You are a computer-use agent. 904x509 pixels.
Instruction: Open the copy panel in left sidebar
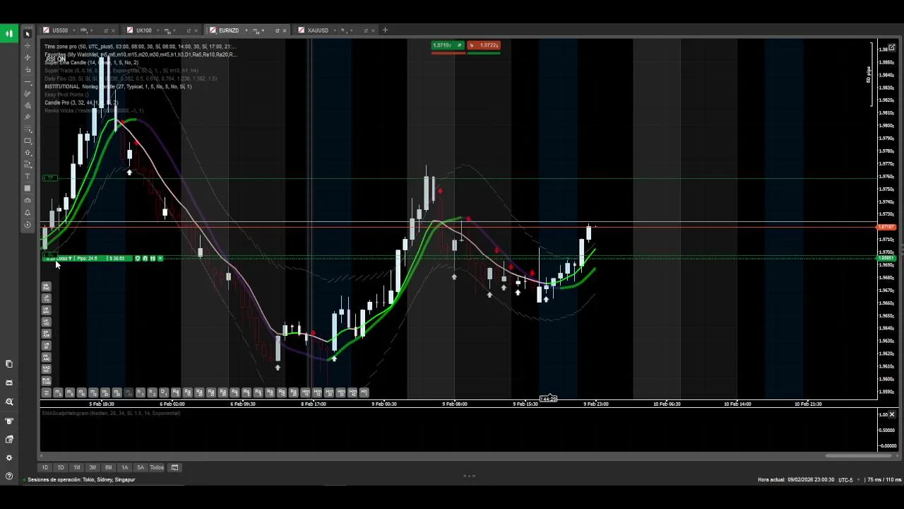click(x=9, y=364)
